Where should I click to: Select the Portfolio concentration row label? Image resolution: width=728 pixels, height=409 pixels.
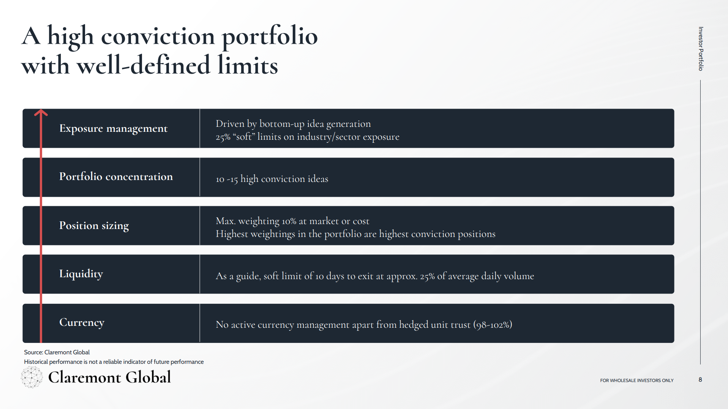[116, 177]
